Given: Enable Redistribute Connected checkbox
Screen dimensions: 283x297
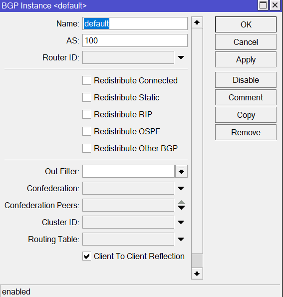Looking at the screenshot, I should point(87,80).
